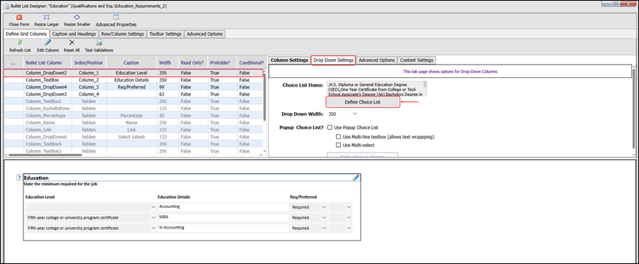Click the Accounting education details field
The width and height of the screenshot is (639, 264).
click(x=224, y=207)
